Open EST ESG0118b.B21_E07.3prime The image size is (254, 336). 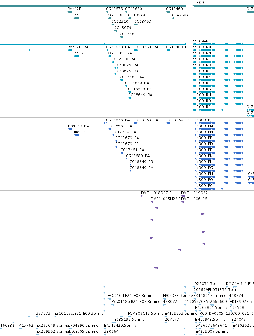tap(136, 301)
